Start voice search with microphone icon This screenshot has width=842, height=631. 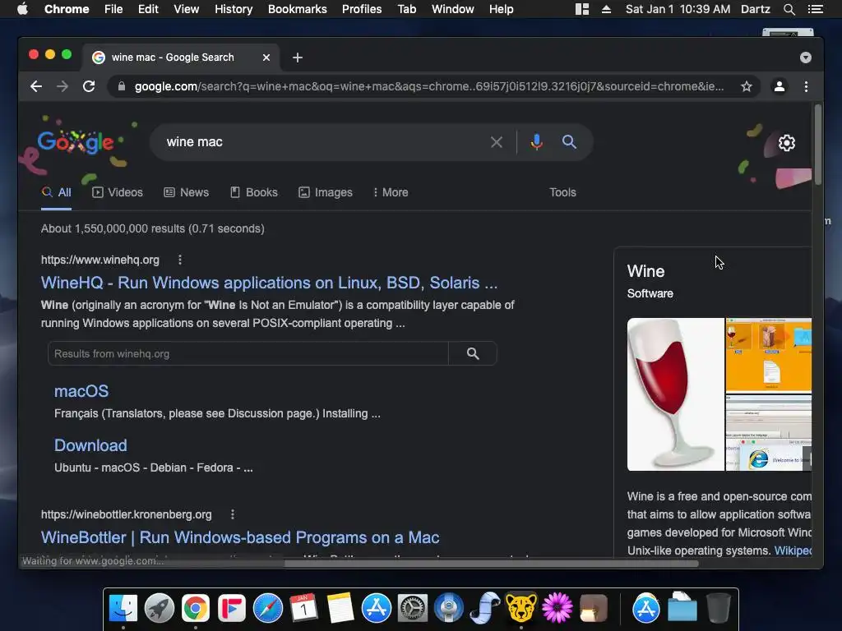point(536,142)
